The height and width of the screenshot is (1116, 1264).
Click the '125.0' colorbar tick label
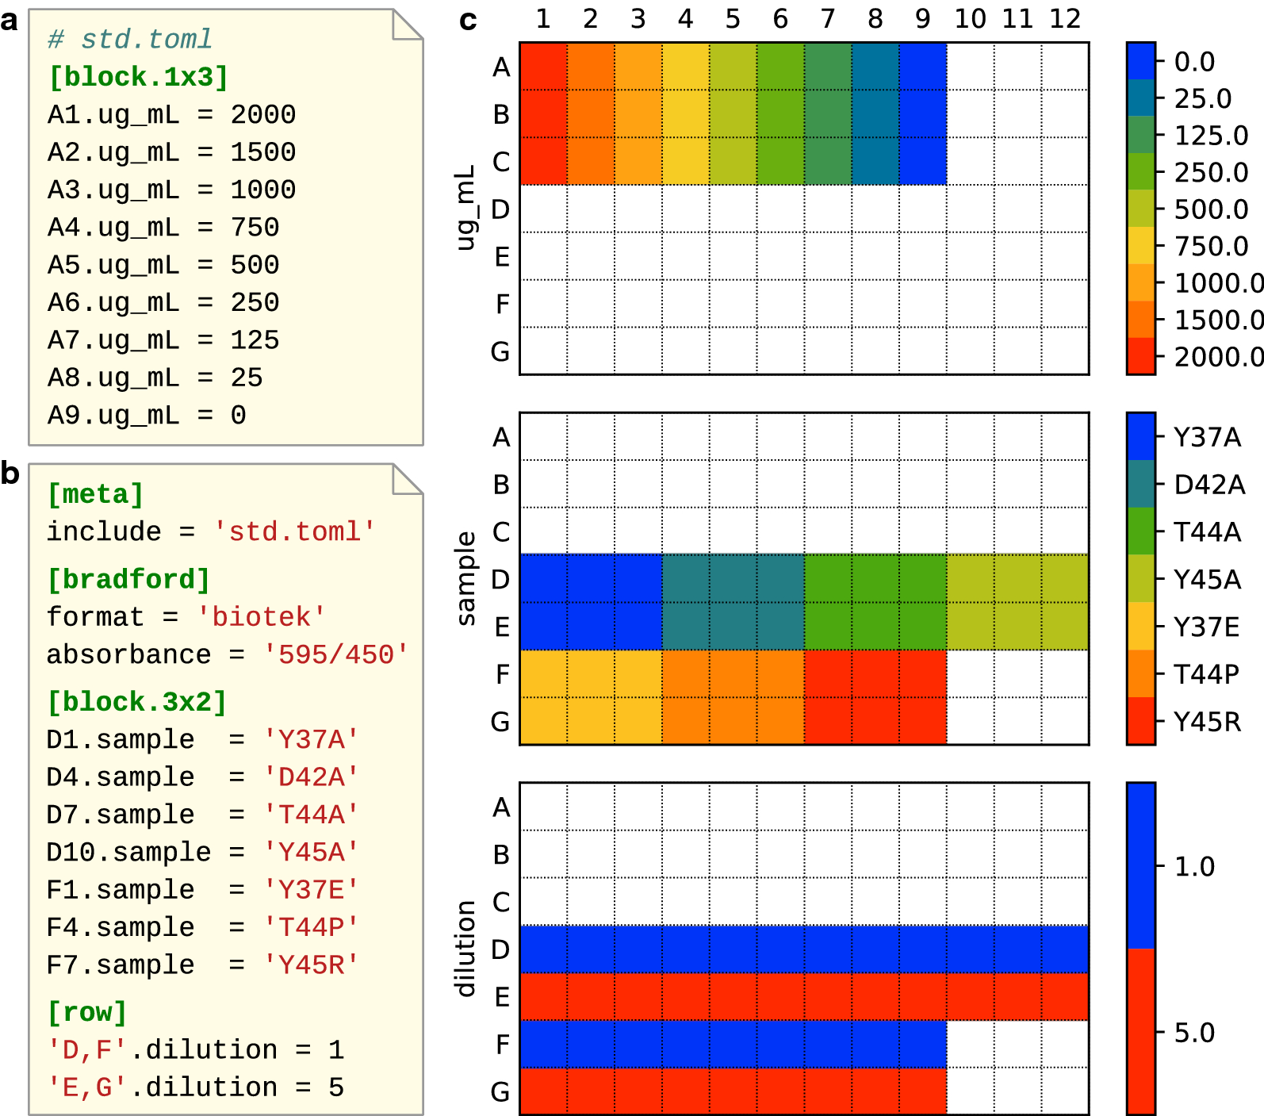(x=1211, y=135)
